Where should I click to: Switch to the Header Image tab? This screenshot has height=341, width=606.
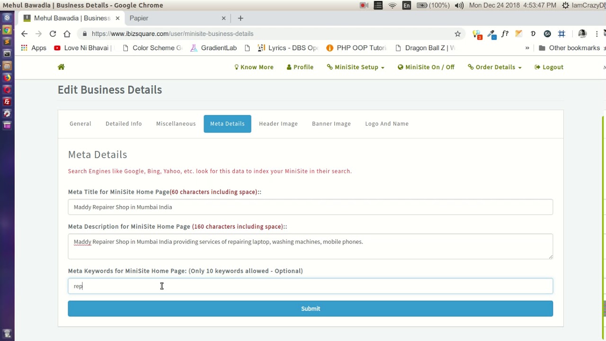[x=278, y=124]
